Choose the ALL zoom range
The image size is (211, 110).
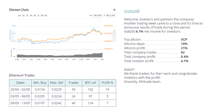46,16
